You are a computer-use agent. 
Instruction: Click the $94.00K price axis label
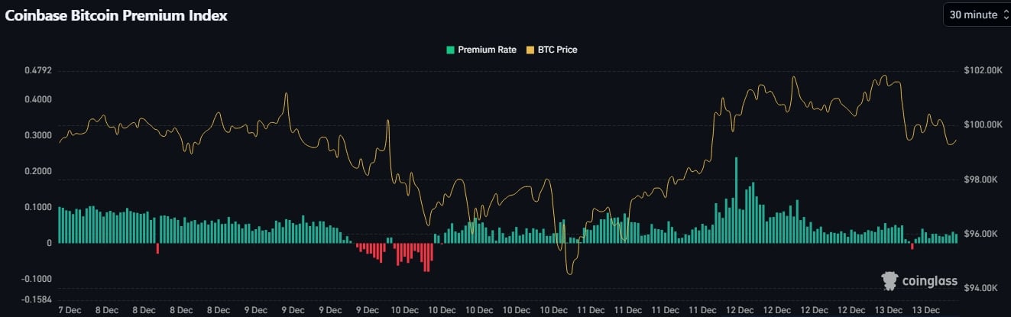[980, 288]
